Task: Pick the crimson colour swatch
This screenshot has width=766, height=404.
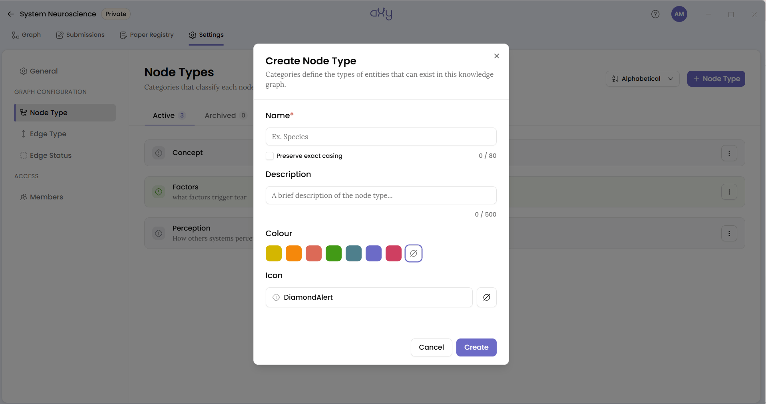Action: [394, 253]
